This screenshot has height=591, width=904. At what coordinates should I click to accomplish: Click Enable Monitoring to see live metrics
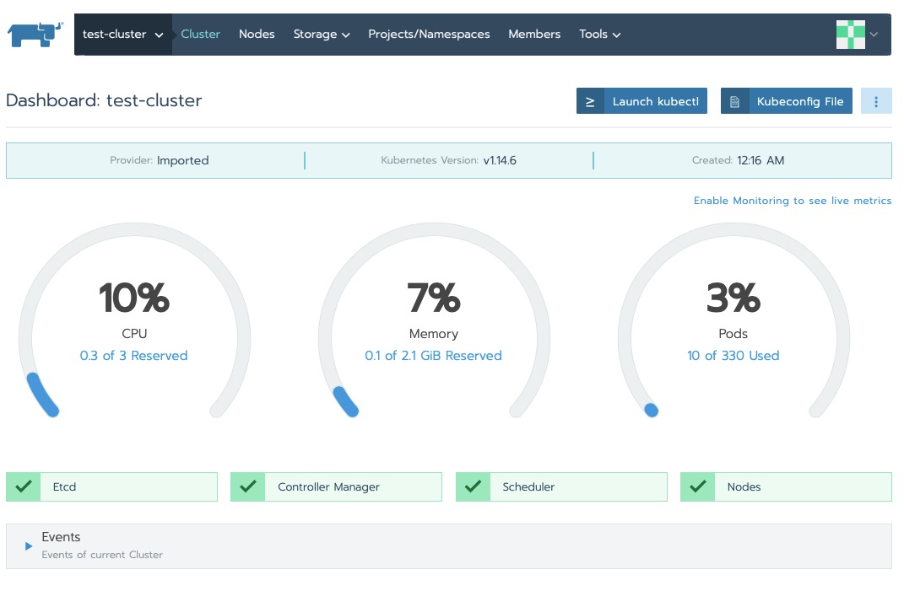792,201
